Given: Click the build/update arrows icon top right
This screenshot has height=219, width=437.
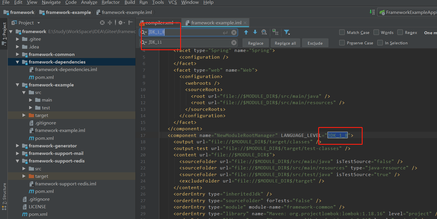Looking at the screenshot, I should tap(372, 12).
